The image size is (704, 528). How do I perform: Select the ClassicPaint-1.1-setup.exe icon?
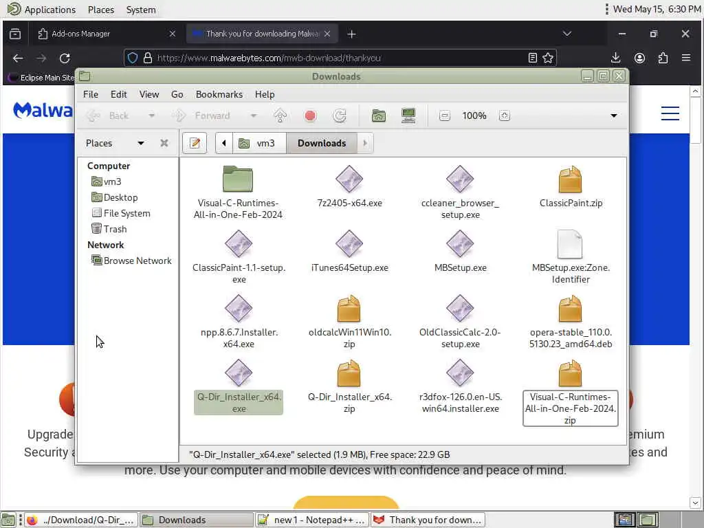click(239, 243)
